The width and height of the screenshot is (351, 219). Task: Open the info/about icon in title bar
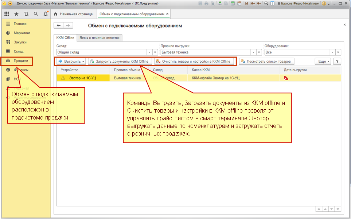[x=324, y=4]
